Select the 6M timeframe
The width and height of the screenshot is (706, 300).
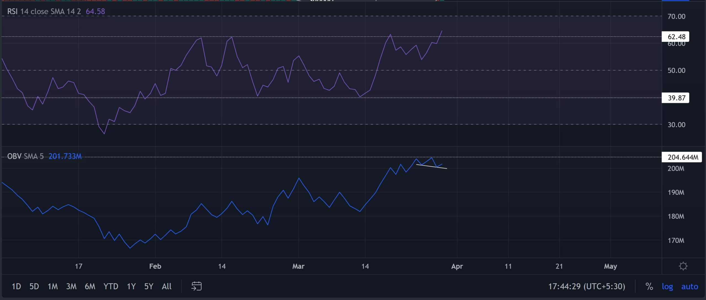point(90,286)
